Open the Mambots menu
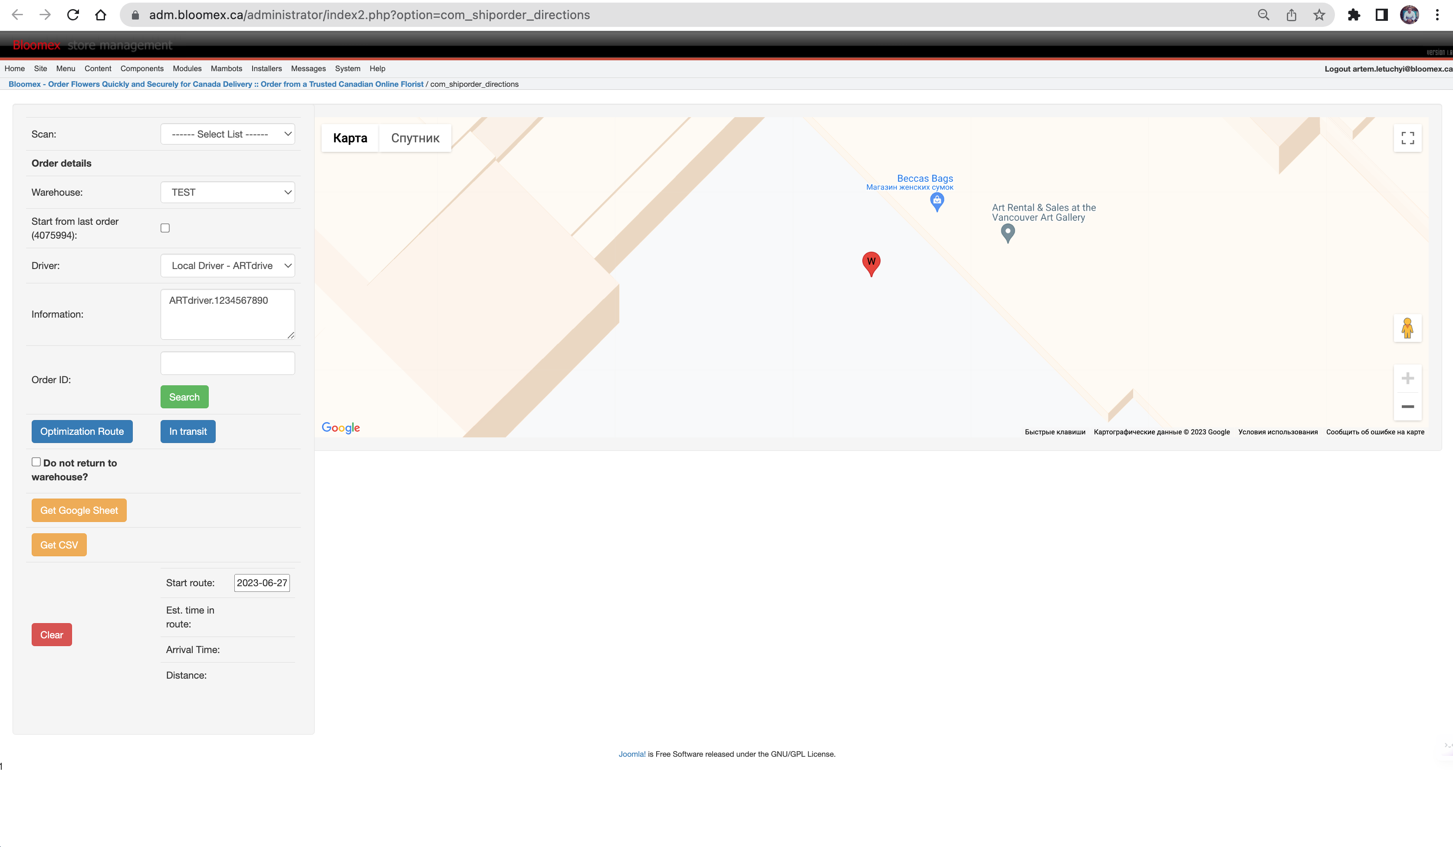Image resolution: width=1453 pixels, height=847 pixels. coord(227,69)
